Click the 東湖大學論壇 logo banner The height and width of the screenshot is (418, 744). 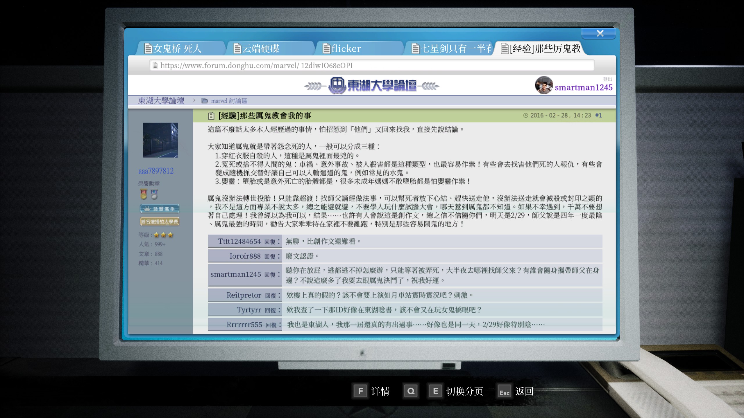(x=372, y=86)
